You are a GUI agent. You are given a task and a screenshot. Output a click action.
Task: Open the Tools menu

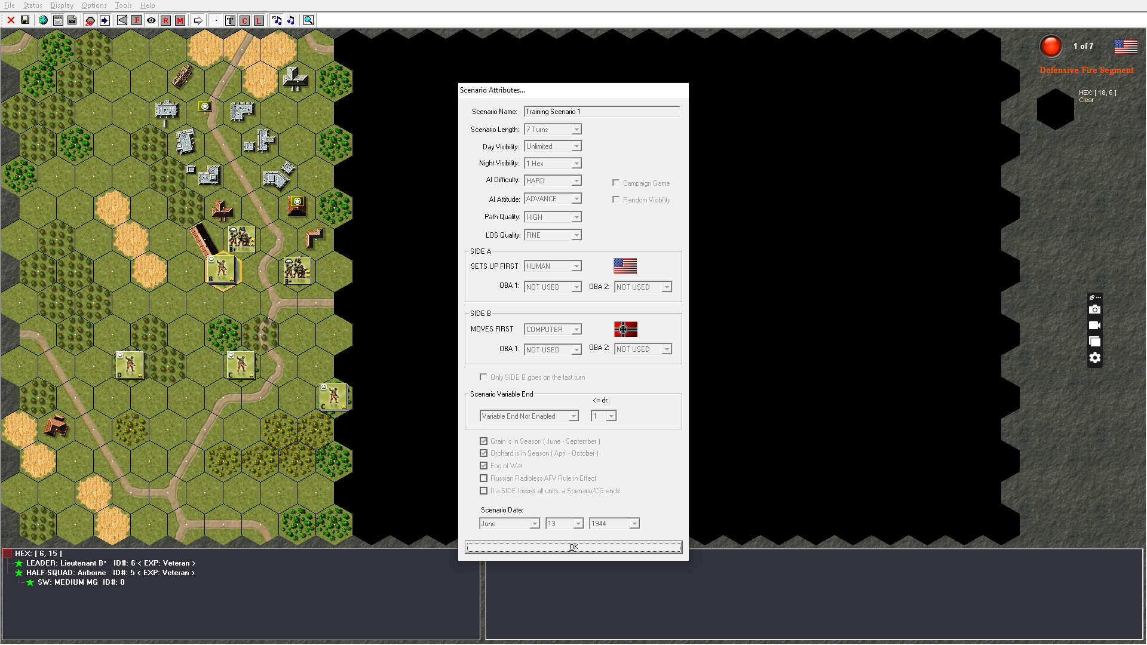click(x=123, y=5)
